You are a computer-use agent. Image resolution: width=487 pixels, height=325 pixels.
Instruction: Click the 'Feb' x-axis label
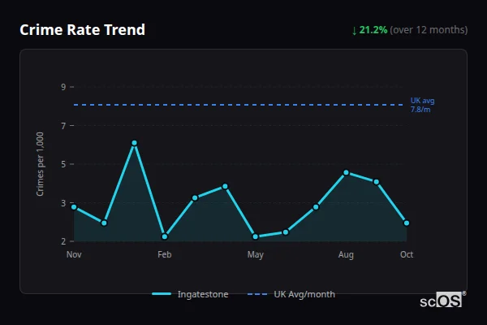click(165, 254)
